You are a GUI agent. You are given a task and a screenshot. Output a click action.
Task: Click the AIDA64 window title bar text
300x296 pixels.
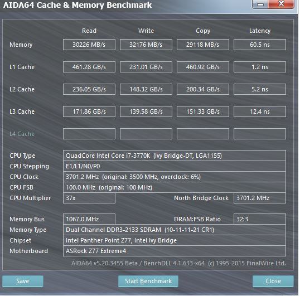(x=78, y=5)
